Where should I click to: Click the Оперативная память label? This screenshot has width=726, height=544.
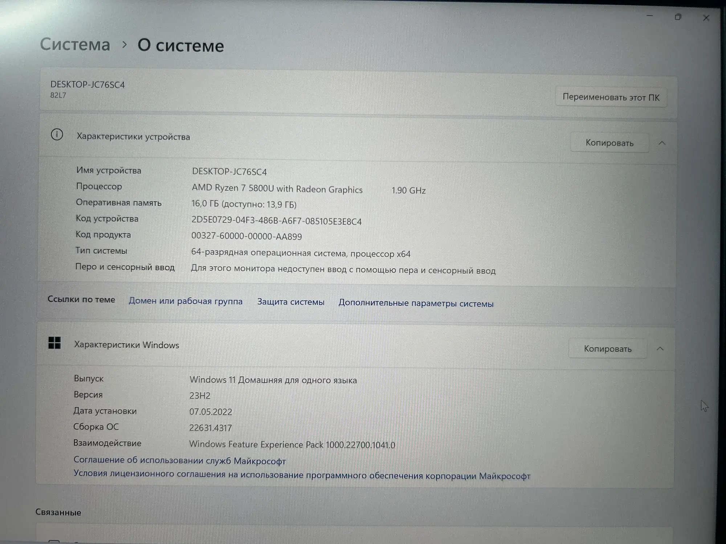119,203
